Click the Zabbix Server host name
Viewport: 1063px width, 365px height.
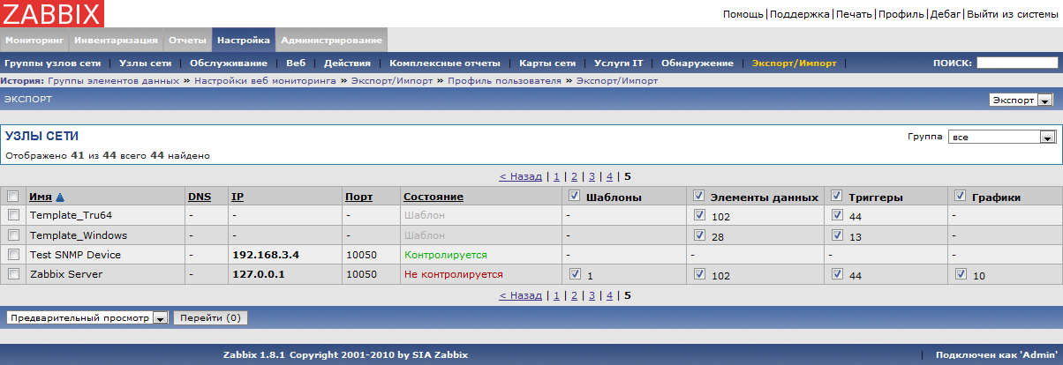click(66, 274)
